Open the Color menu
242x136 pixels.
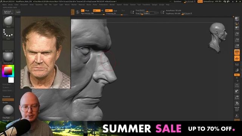16,5
